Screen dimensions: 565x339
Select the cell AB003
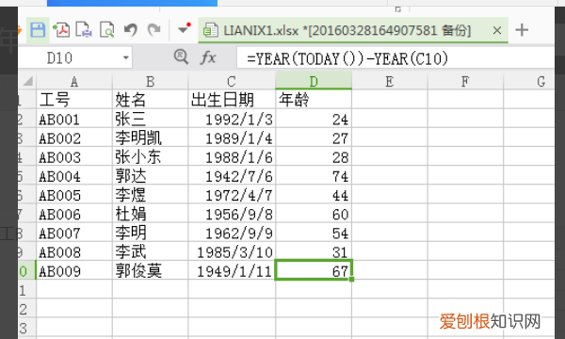[x=74, y=157]
